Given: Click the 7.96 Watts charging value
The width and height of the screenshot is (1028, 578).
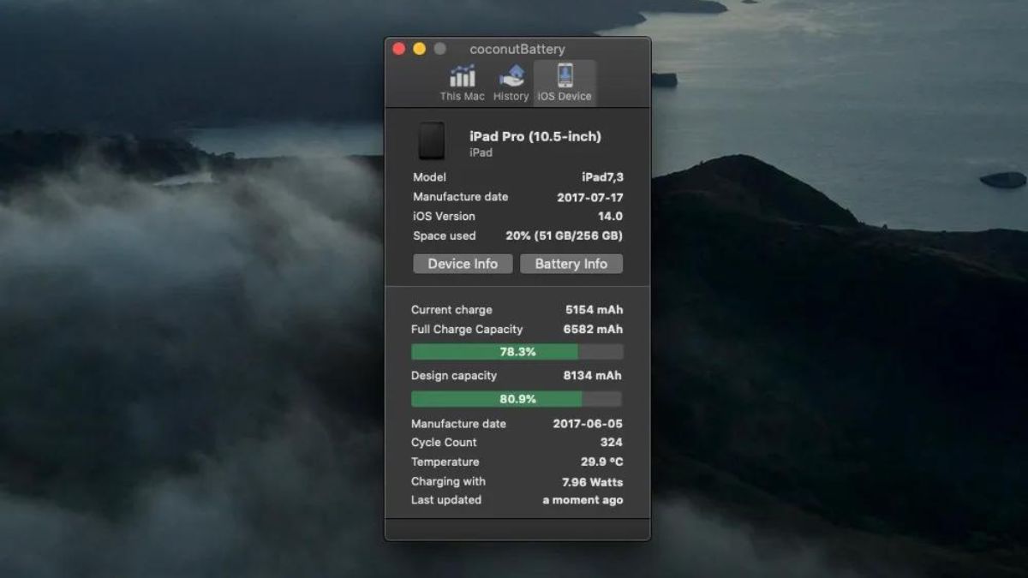Looking at the screenshot, I should click(593, 482).
